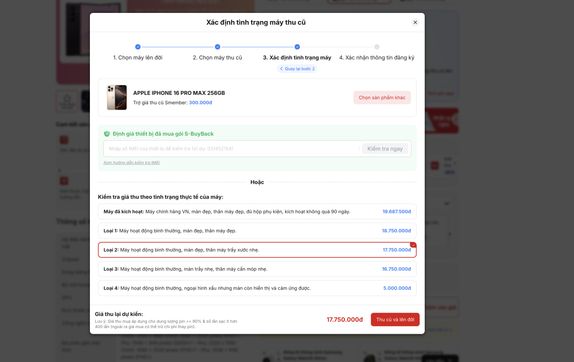Go back via Quay lại bước 2
Viewport: 574px width, 362px height.
click(x=297, y=69)
